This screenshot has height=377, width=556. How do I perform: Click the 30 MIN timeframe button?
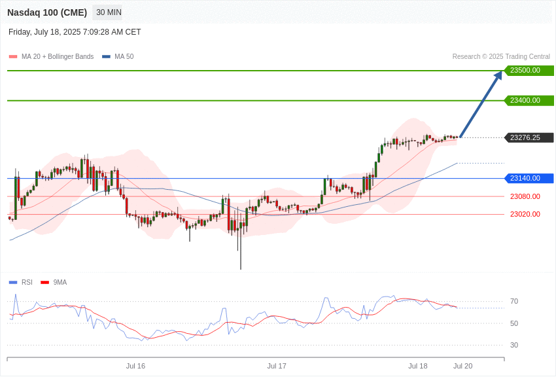pos(107,12)
